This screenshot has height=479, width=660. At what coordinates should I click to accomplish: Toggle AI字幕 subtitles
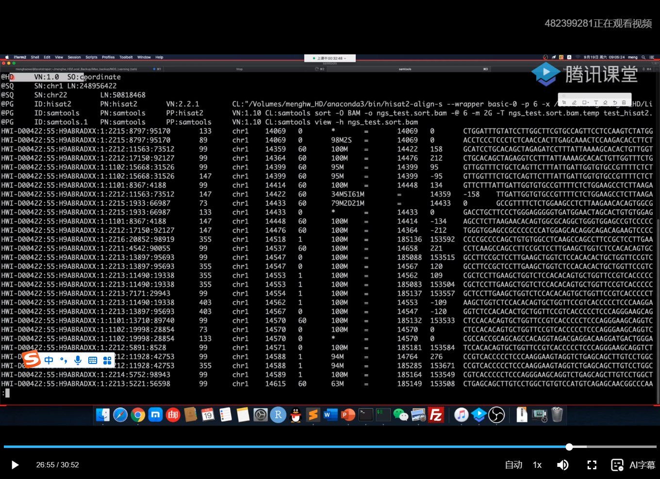tap(633, 465)
